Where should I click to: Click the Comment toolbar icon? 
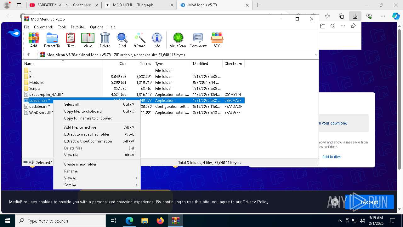[198, 40]
